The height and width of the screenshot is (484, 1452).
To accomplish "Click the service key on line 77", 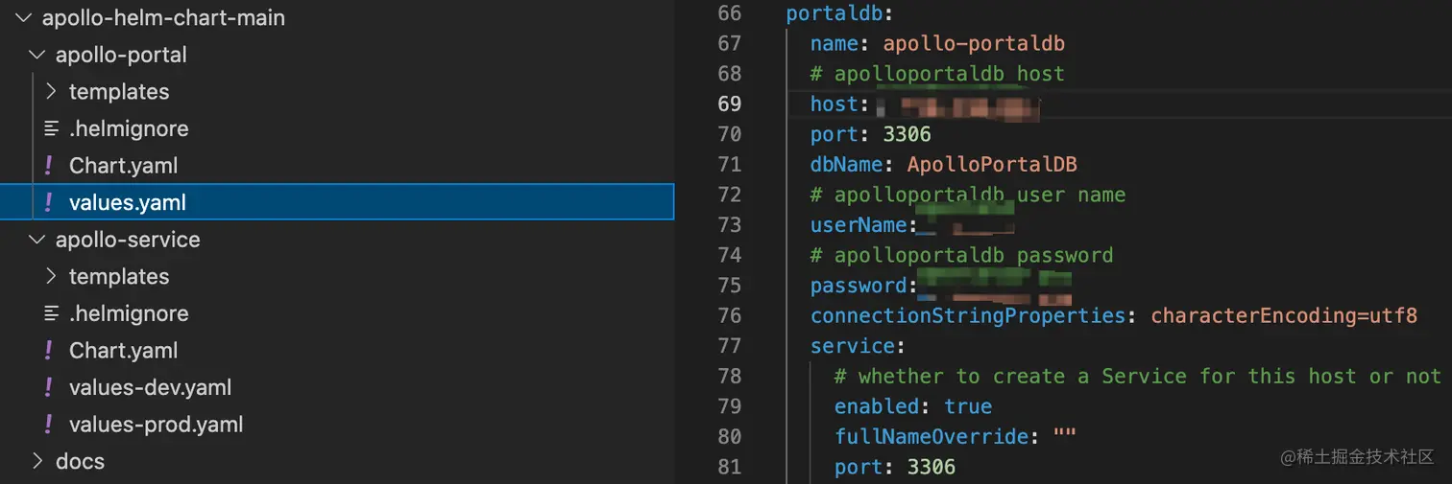I will coord(852,345).
